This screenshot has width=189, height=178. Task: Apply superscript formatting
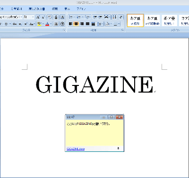tap(26, 24)
